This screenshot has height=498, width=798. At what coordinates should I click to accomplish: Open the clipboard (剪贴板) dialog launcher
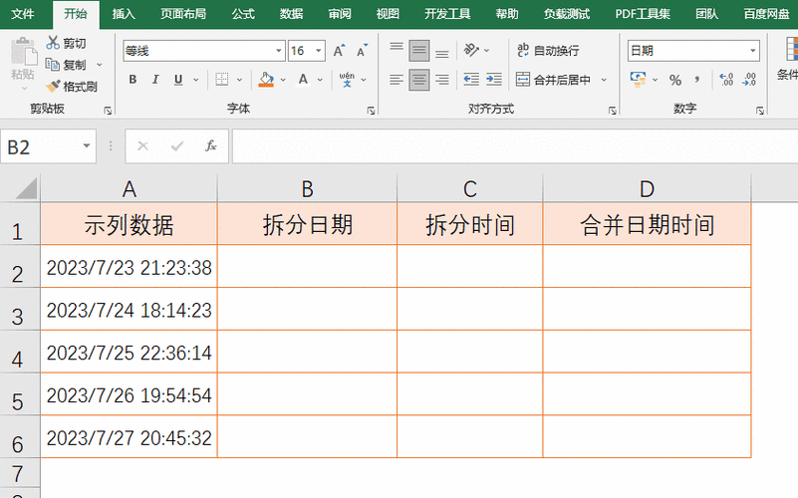(108, 111)
